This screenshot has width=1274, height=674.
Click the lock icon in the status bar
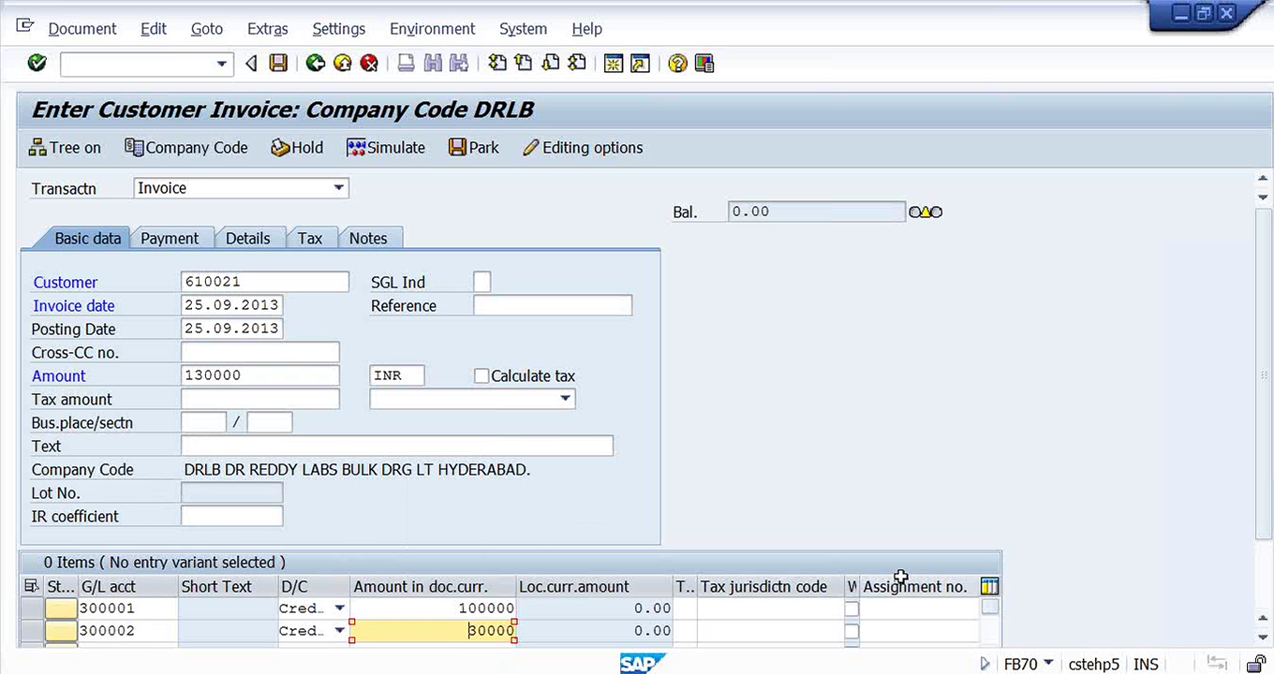1256,663
